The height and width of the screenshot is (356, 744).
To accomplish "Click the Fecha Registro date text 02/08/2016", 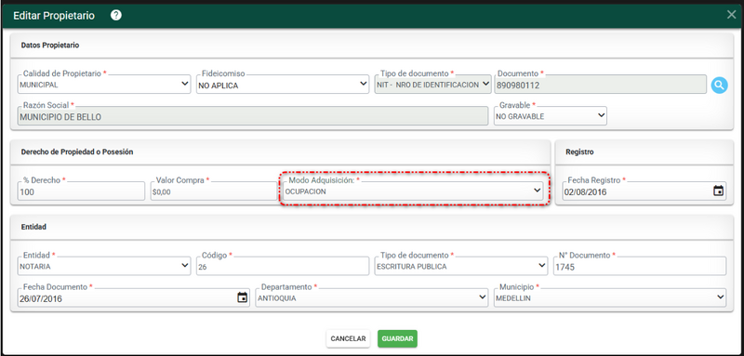I will (x=585, y=192).
